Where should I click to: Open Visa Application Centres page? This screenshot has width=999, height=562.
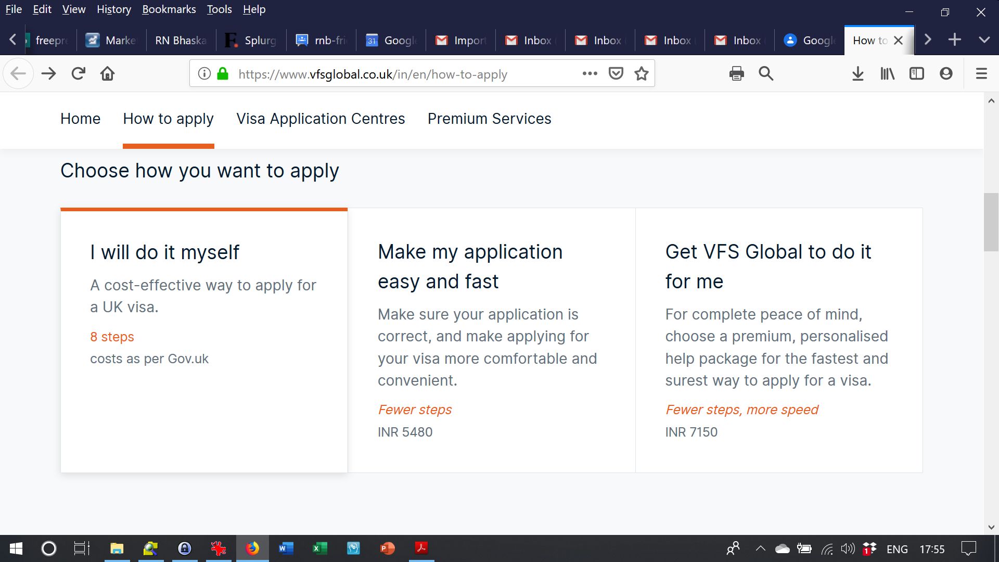coord(321,119)
